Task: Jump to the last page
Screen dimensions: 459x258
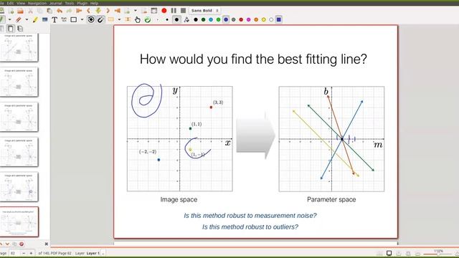Action: pyautogui.click(x=118, y=11)
